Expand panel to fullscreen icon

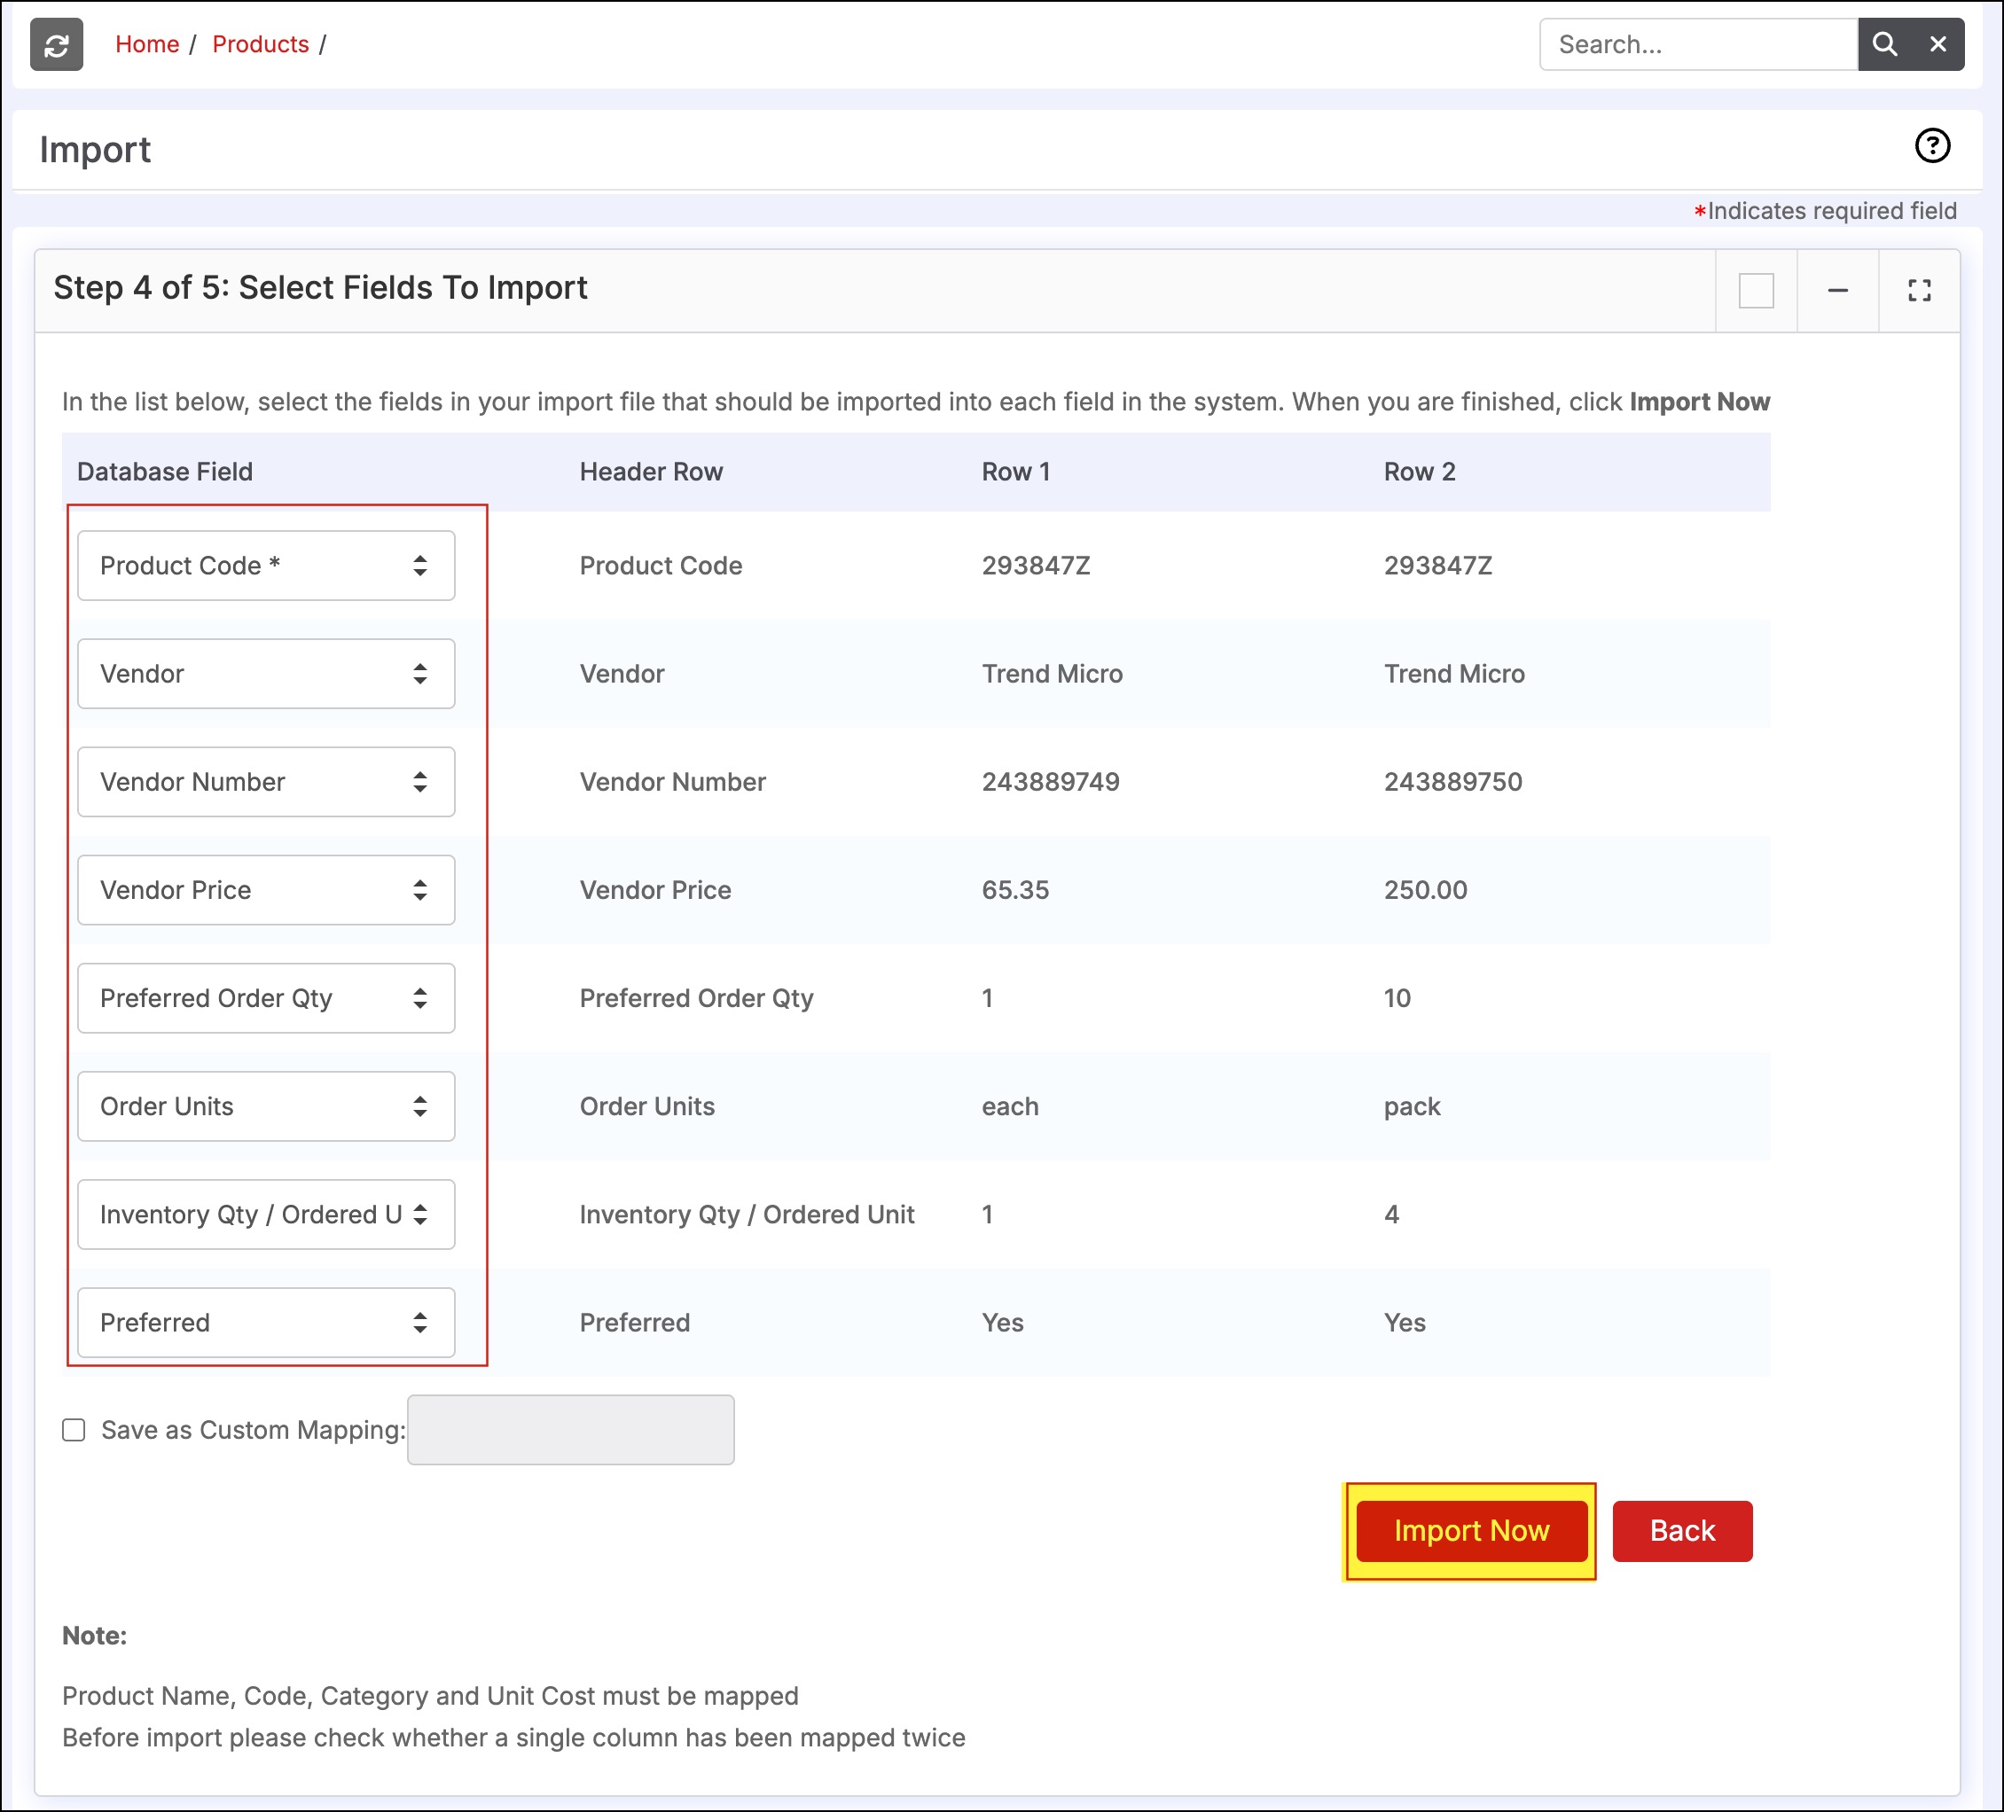pos(1919,292)
